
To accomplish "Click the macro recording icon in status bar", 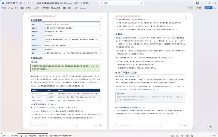I will (x=26, y=136).
